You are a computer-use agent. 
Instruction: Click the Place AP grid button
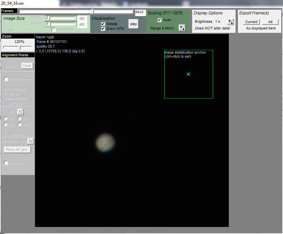(16, 150)
